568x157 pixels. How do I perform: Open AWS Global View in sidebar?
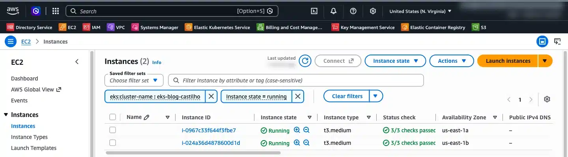[36, 89]
